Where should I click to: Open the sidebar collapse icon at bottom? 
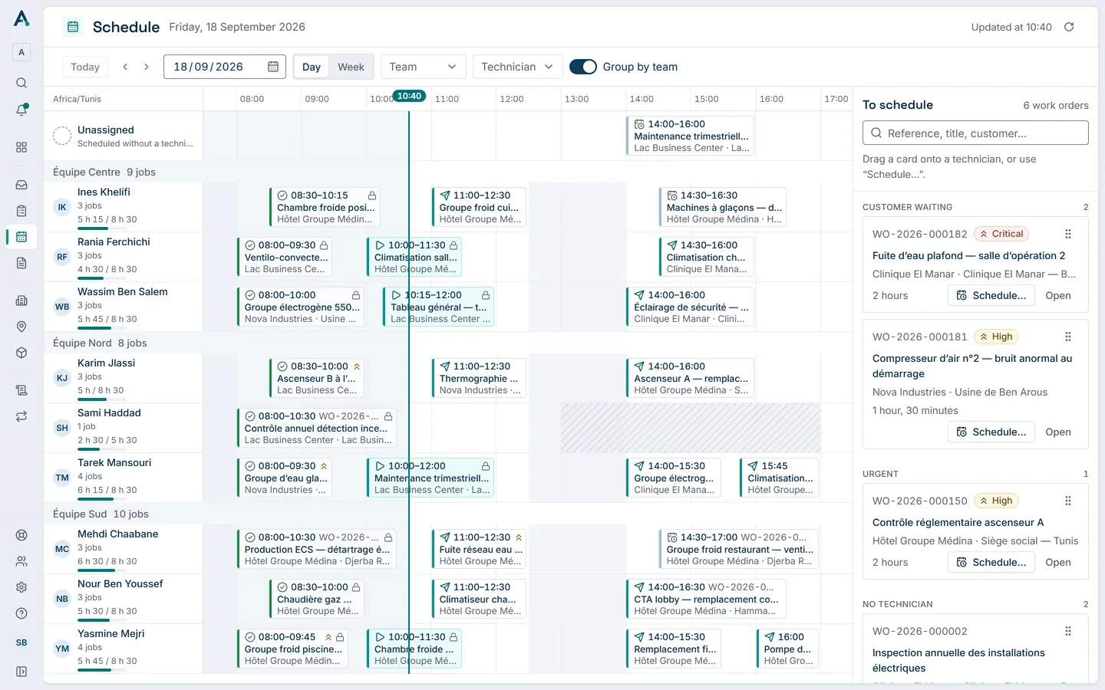click(21, 672)
